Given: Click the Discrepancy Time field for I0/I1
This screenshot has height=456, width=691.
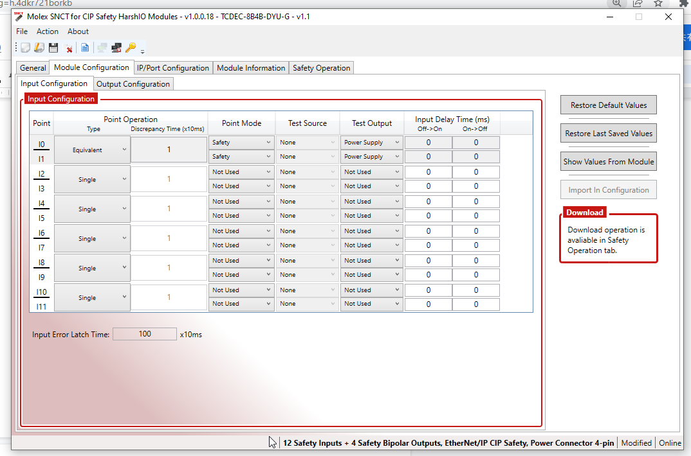Looking at the screenshot, I should click(169, 150).
